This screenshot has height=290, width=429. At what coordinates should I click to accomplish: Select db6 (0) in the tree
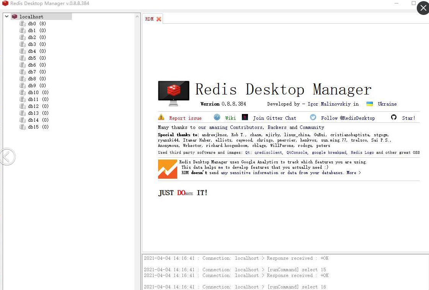pyautogui.click(x=37, y=65)
